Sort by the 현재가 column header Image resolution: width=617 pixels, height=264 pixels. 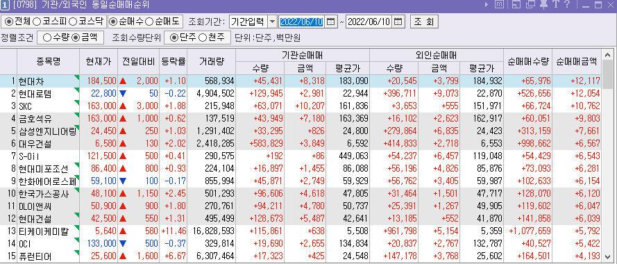(x=99, y=61)
